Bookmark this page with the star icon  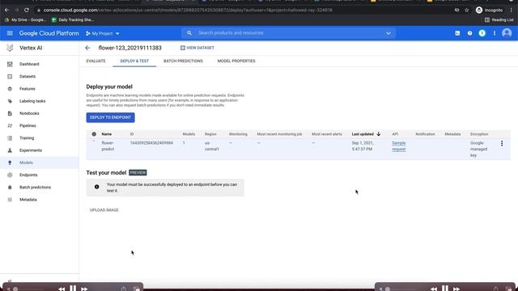tap(467, 11)
